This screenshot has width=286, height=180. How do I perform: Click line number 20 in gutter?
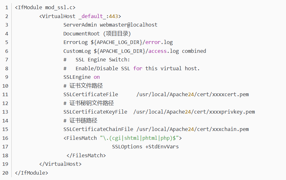tap(5, 173)
